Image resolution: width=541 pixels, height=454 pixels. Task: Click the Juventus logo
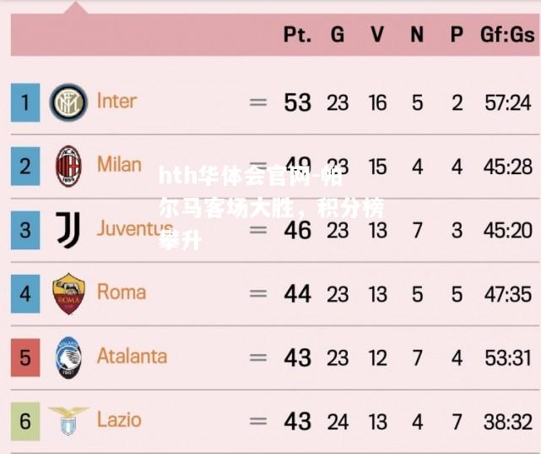[68, 230]
